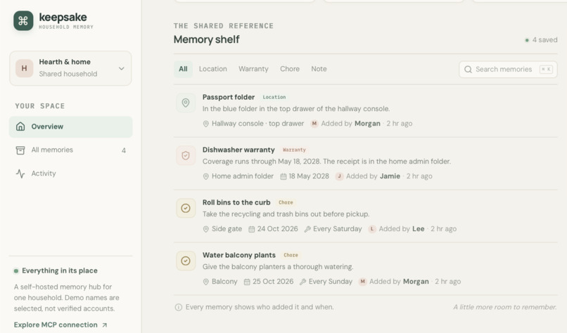
Task: Click Morgan's avatar on Water balcony plants
Action: click(x=363, y=282)
